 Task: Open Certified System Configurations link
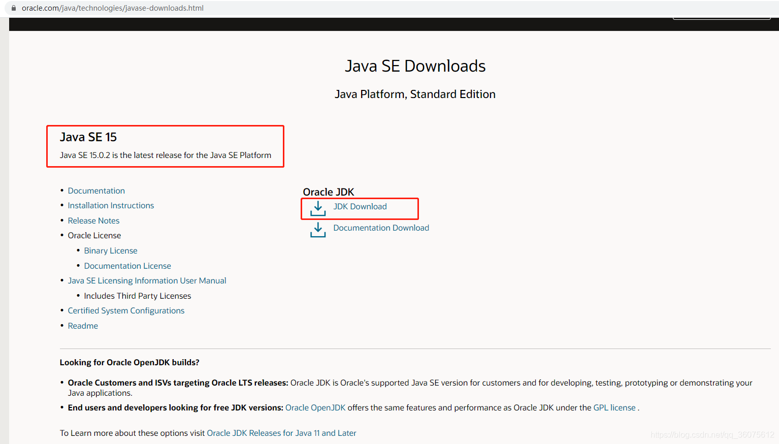[x=126, y=310]
